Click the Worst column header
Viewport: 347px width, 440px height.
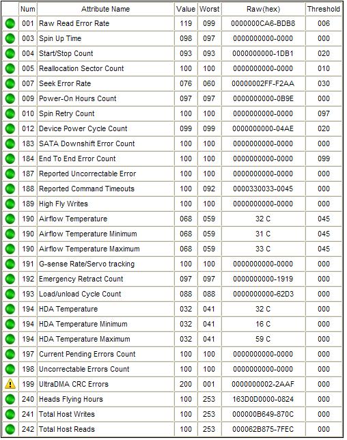[x=209, y=9]
